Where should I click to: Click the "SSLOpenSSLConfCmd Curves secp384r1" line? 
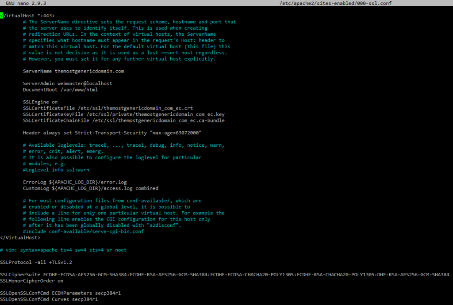(49, 300)
